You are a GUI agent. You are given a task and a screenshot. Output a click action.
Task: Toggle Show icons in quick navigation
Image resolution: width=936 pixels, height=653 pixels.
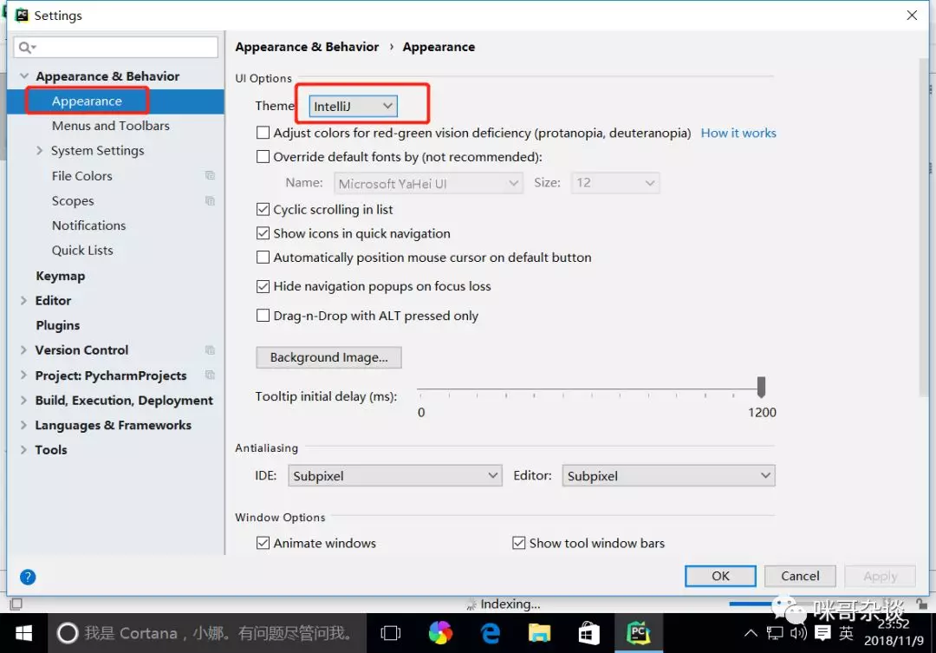click(263, 233)
